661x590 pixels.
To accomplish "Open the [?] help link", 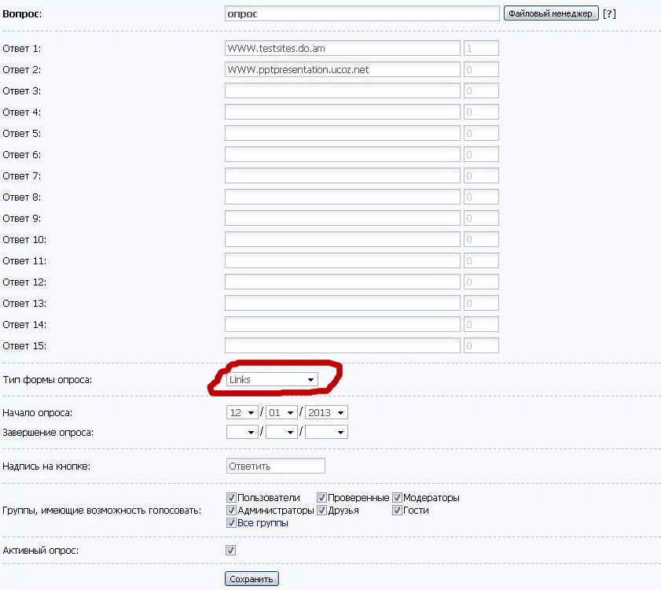I will tap(609, 13).
